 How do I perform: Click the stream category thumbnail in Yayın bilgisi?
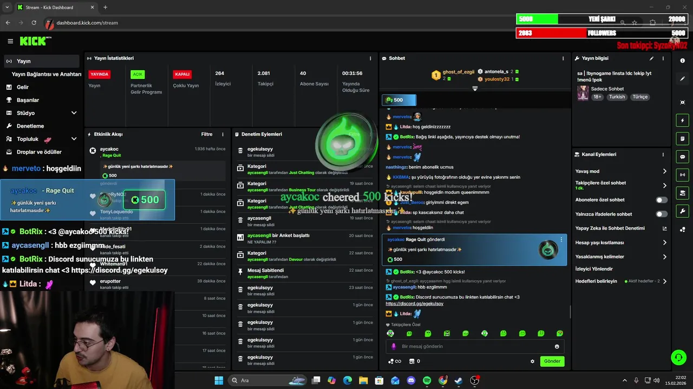[583, 93]
